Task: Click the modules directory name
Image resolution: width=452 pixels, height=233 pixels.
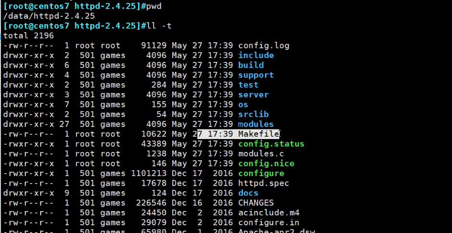Action: click(x=256, y=124)
